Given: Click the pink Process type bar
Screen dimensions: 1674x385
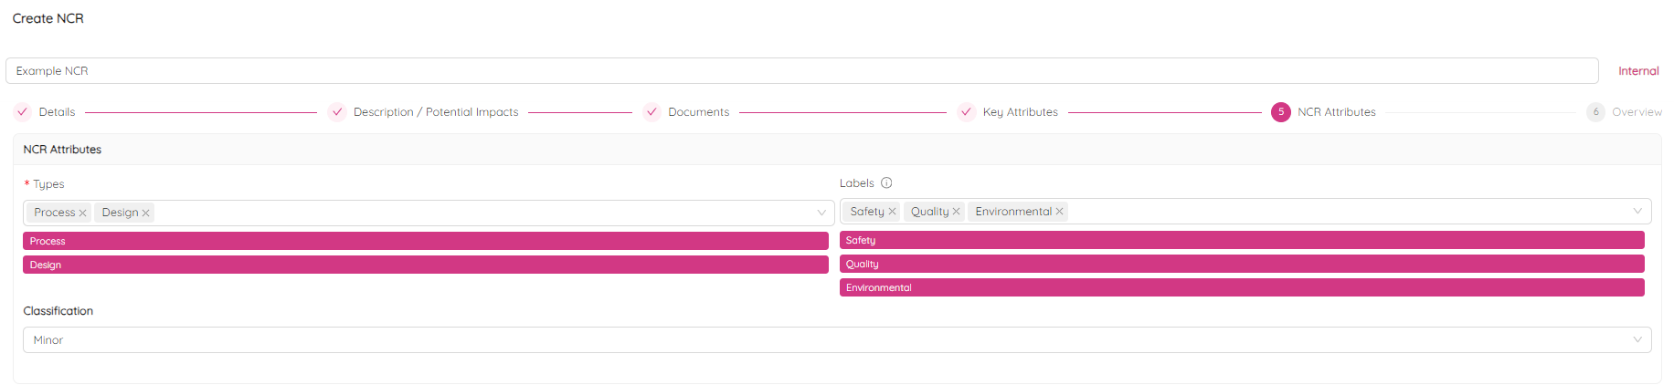Looking at the screenshot, I should point(425,242).
